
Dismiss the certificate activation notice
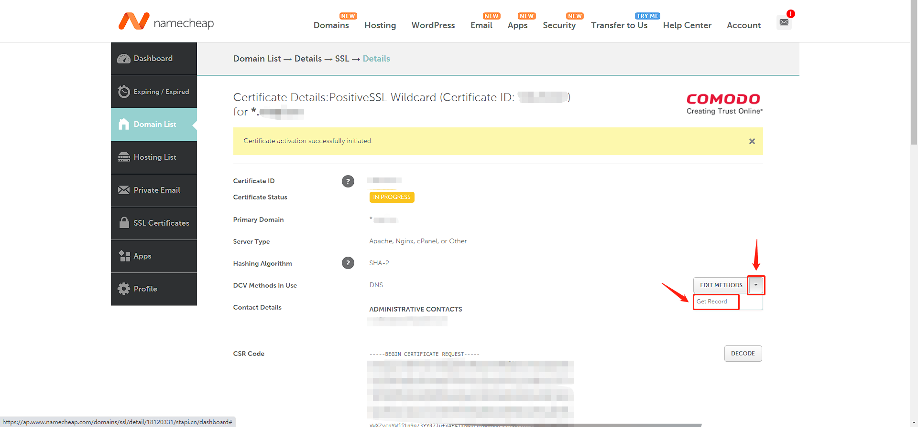[x=752, y=141]
